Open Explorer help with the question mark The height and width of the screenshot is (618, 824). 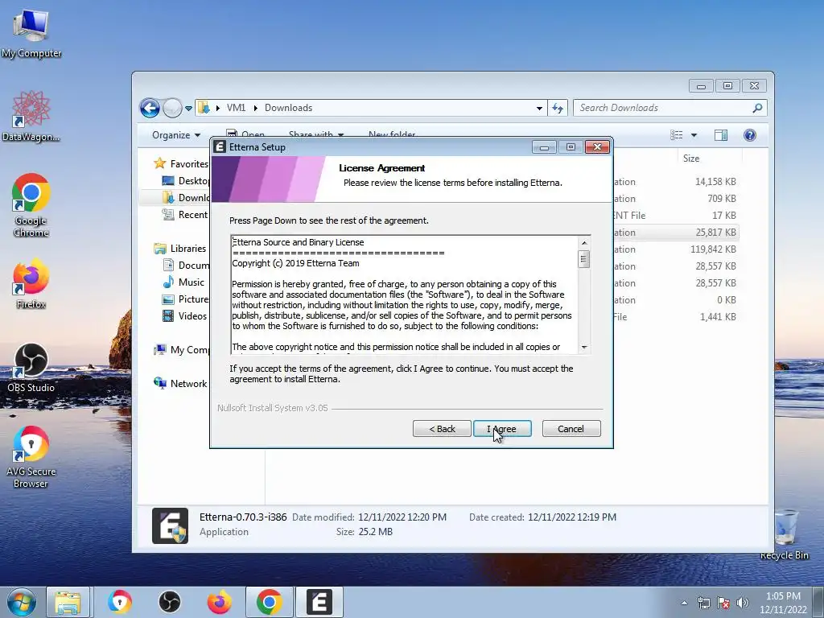pos(750,135)
